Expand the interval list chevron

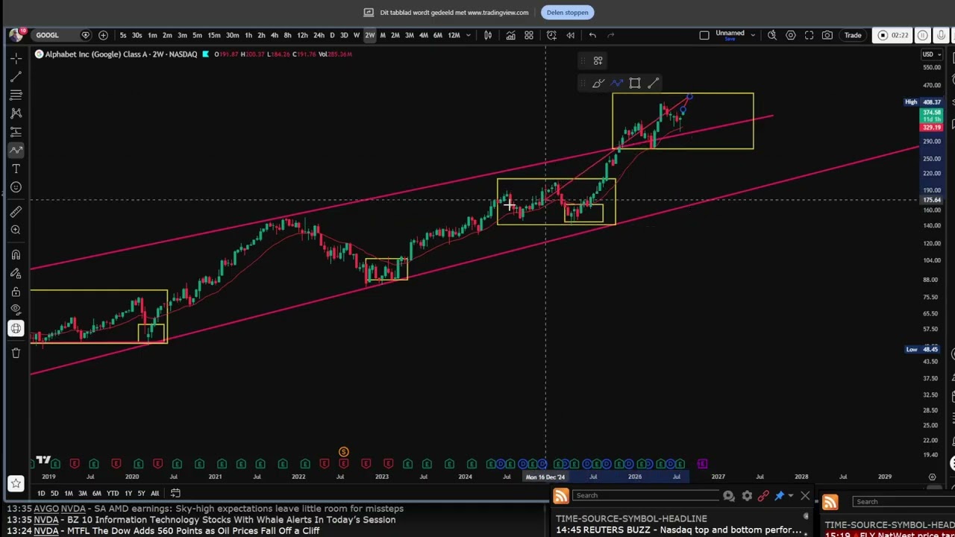click(469, 35)
